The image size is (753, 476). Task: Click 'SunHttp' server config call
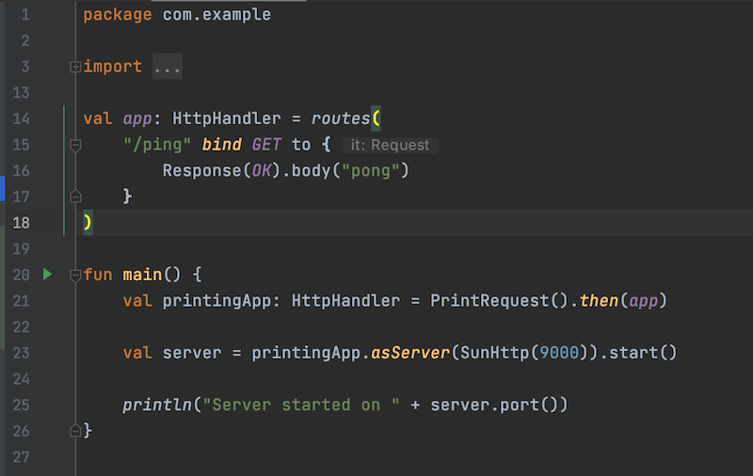point(495,353)
